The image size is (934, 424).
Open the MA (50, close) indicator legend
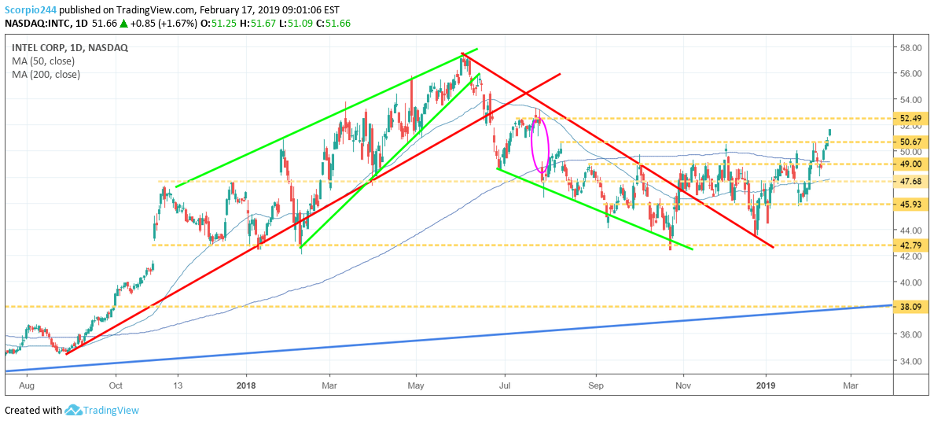[44, 61]
